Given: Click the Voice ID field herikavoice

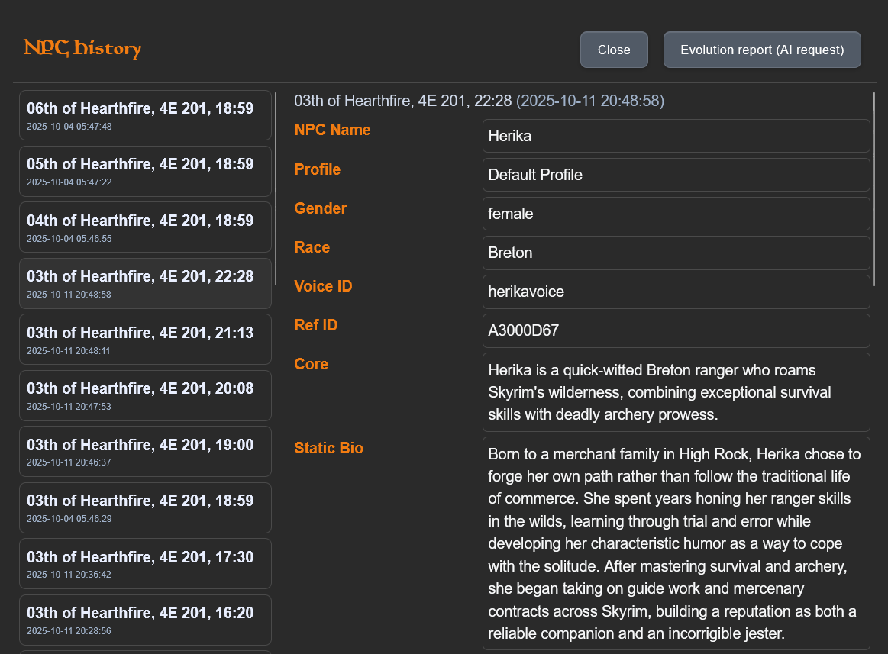Looking at the screenshot, I should 676,292.
